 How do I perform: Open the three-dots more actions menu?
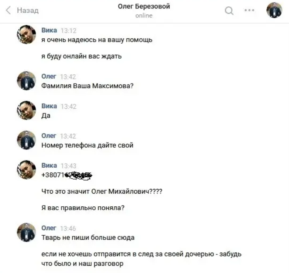(x=249, y=10)
